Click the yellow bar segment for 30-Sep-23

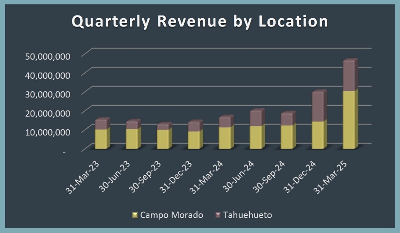coord(163,139)
